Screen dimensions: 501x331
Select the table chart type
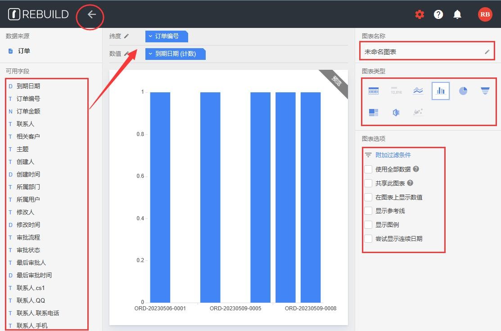[374, 91]
